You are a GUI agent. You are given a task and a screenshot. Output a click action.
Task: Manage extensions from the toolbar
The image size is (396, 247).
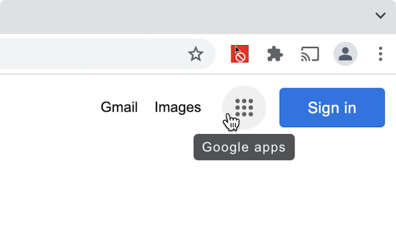275,54
